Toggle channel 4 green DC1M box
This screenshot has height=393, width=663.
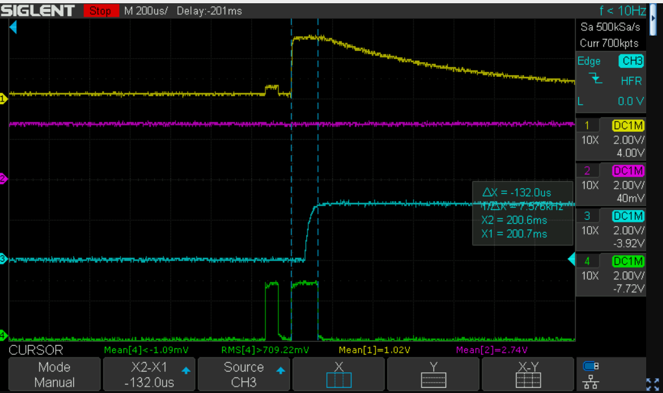(x=628, y=261)
